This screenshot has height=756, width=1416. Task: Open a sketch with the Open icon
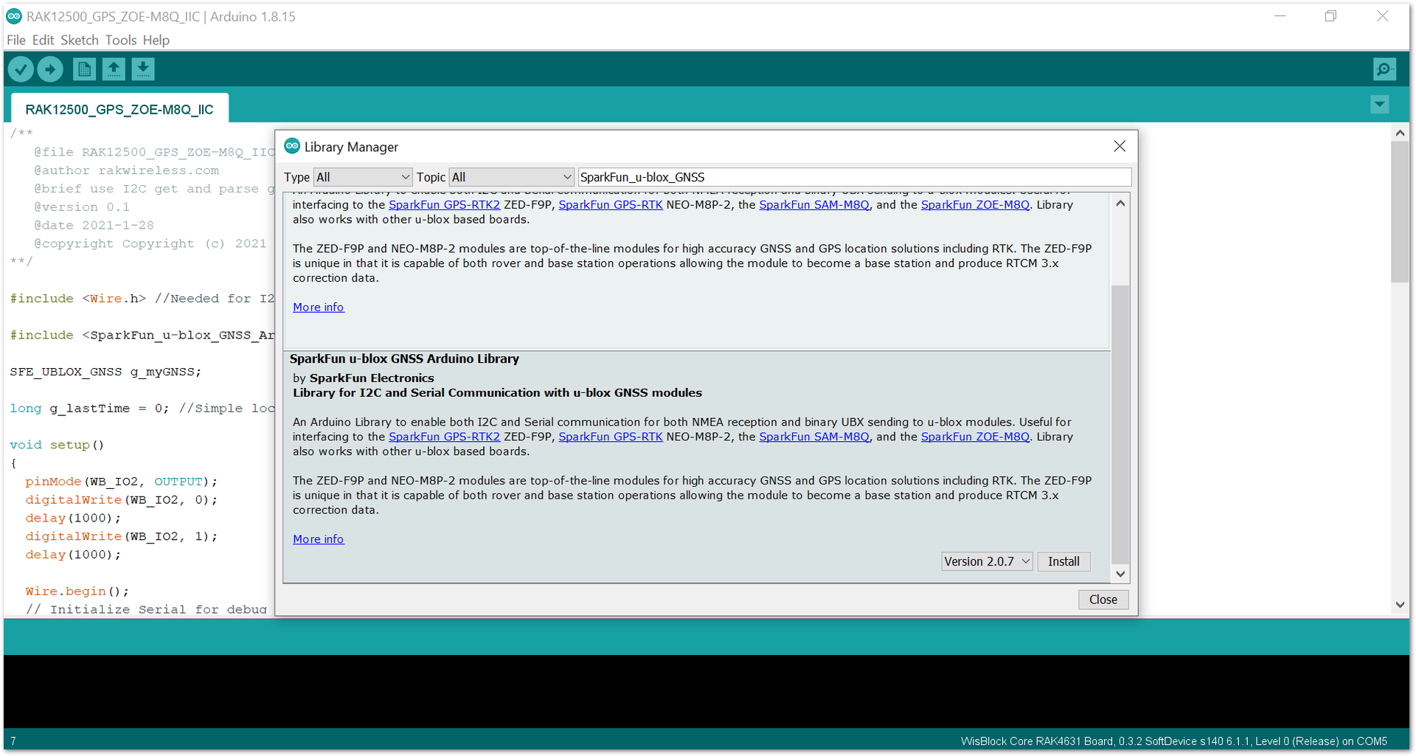(114, 69)
